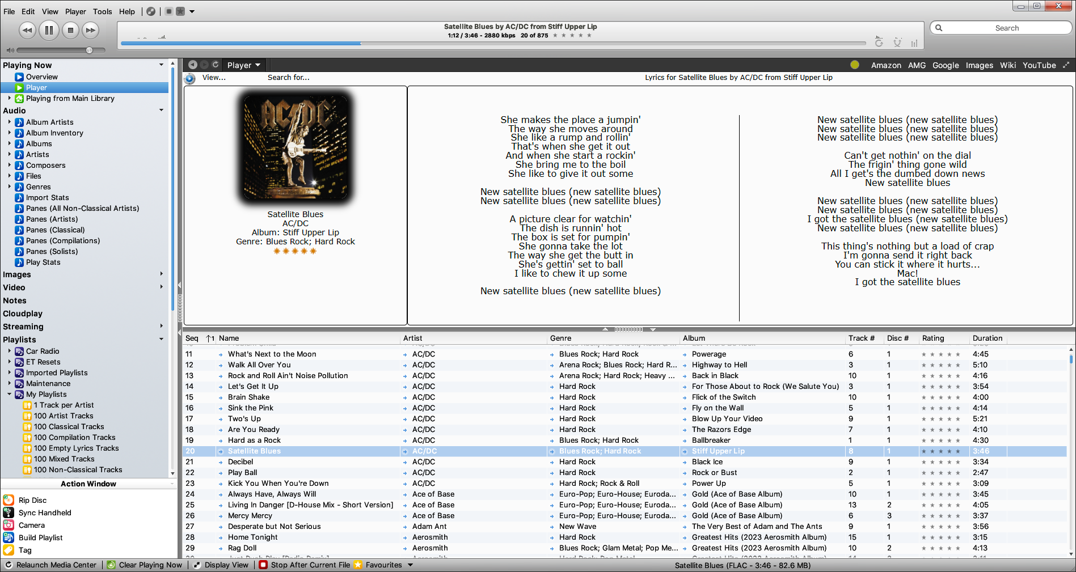Open the Player menu in the menu bar

click(75, 11)
